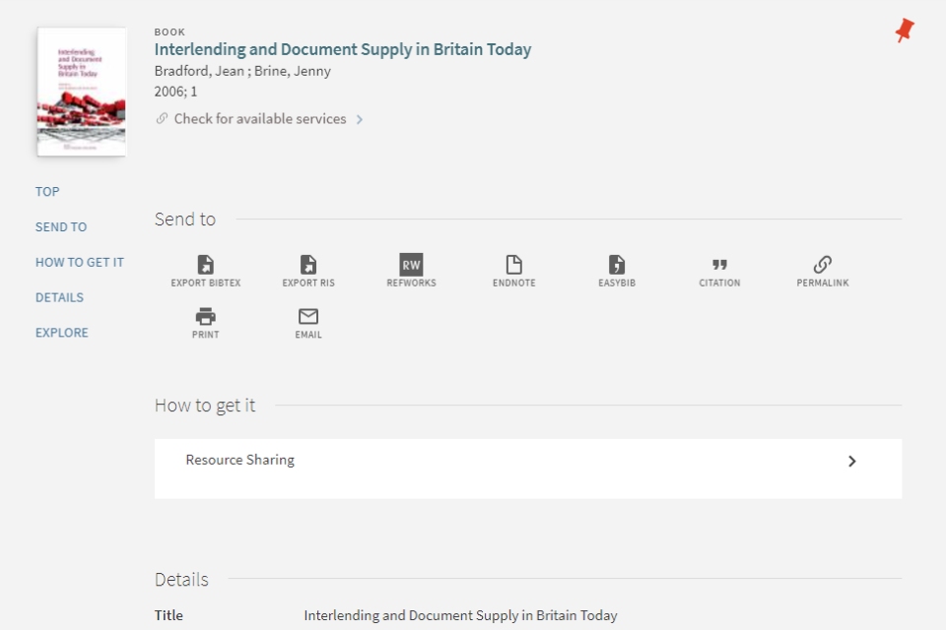Viewport: 946px width, 630px height.
Task: Jump to Top section in sidebar
Action: (x=47, y=192)
